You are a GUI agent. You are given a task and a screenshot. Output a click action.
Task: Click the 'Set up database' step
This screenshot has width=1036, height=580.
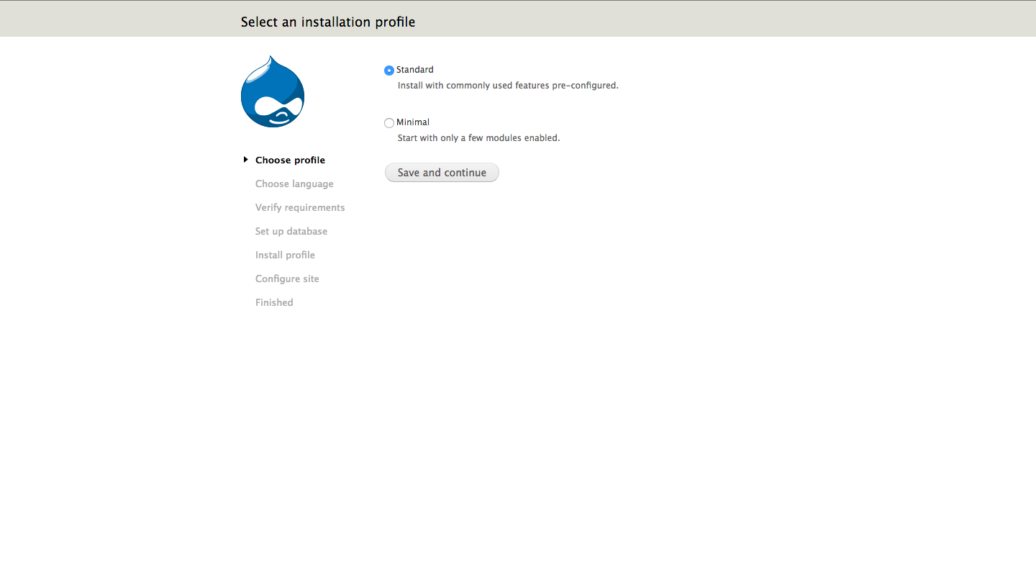click(291, 232)
